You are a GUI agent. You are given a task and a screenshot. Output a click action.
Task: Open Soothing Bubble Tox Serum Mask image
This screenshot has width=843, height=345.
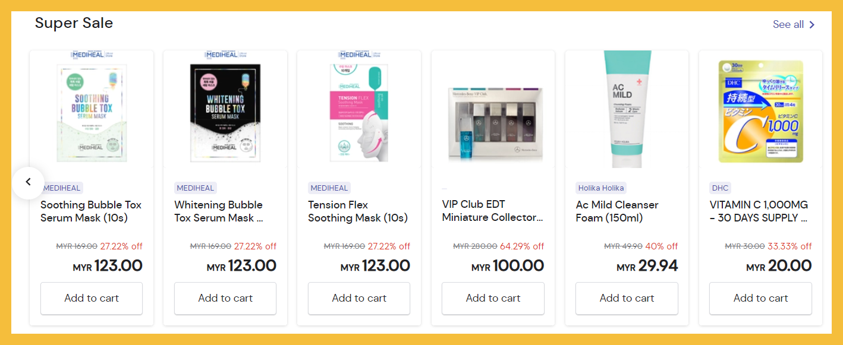(92, 110)
